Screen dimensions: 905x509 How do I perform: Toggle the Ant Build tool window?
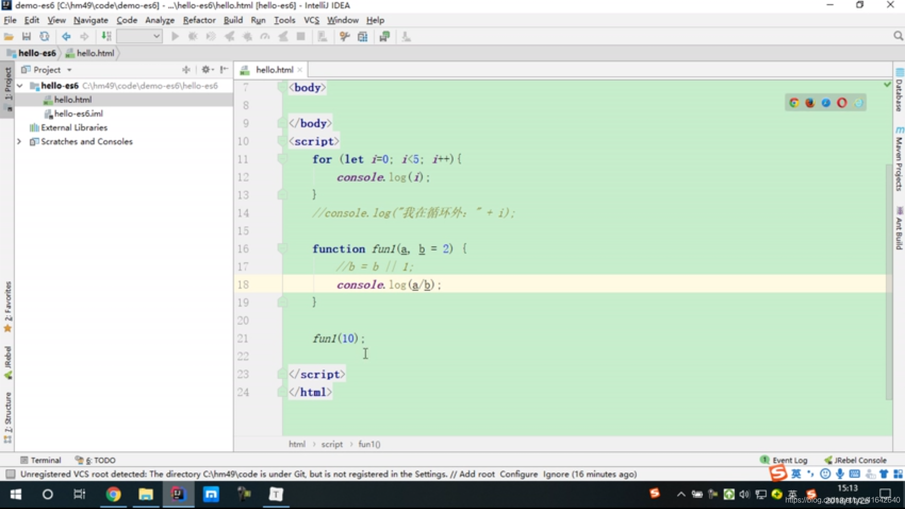pyautogui.click(x=899, y=228)
